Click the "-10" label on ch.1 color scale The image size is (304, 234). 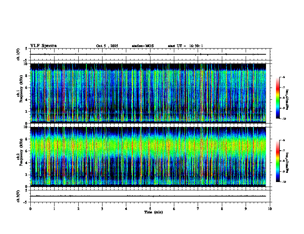coord(284,119)
